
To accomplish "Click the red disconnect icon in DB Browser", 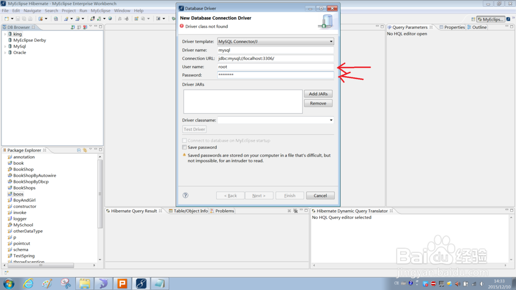I will pyautogui.click(x=85, y=27).
